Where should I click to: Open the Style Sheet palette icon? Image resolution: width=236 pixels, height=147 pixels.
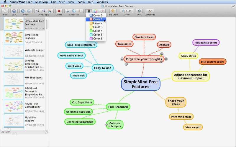pyautogui.click(x=113, y=11)
